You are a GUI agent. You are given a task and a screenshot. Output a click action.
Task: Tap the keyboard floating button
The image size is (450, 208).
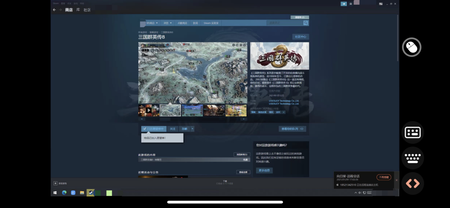(x=413, y=158)
